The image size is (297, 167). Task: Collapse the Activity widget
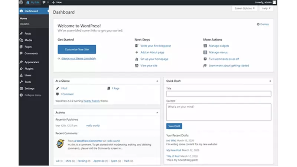point(157,113)
